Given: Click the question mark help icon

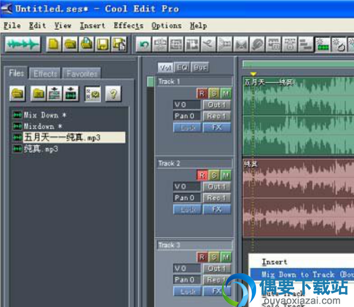Looking at the screenshot, I should (113, 93).
